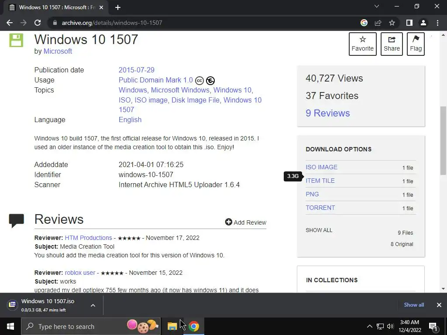
Task: Click the address bar URL
Action: pyautogui.click(x=112, y=23)
